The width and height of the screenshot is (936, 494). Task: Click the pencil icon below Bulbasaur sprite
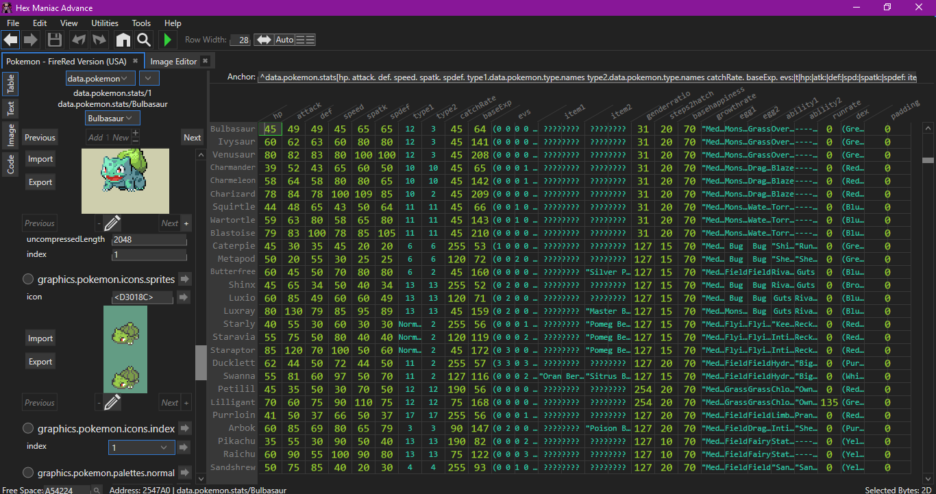pyautogui.click(x=112, y=223)
